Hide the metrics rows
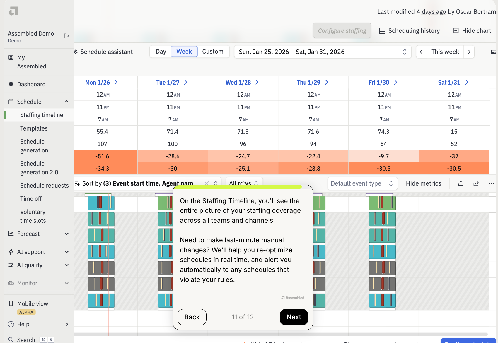This screenshot has width=498, height=343. (x=423, y=183)
